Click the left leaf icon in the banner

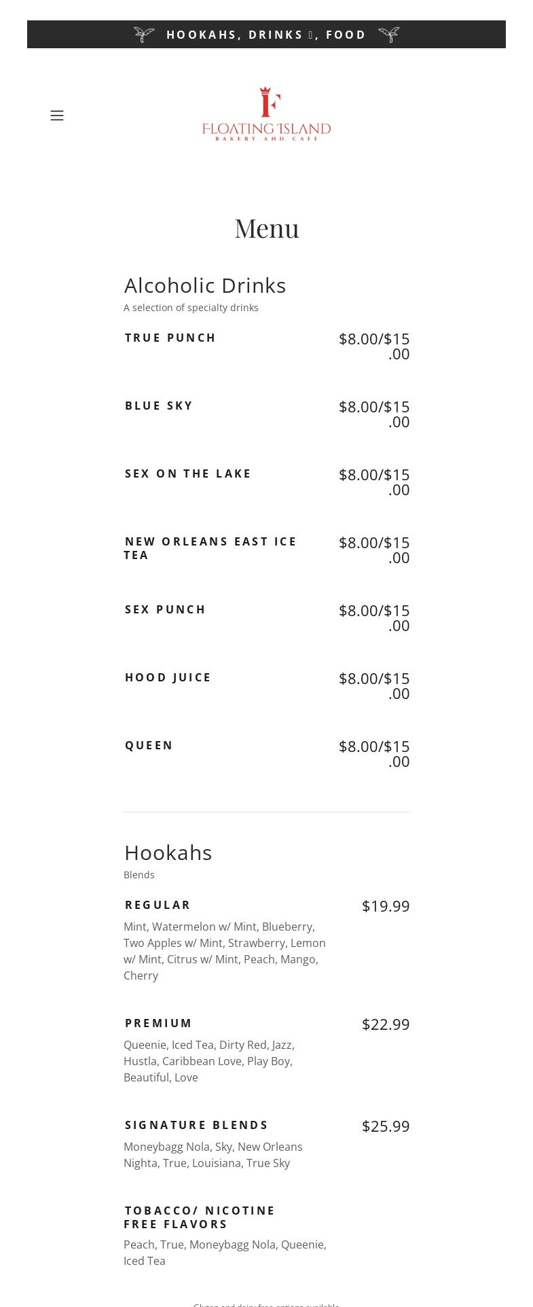[x=144, y=35]
